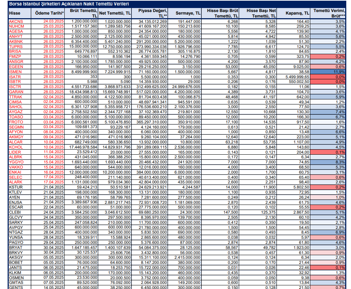351x289 pixels.
Task: Click the Temettü Verimi, Brüt*** header
Action: tap(329, 13)
